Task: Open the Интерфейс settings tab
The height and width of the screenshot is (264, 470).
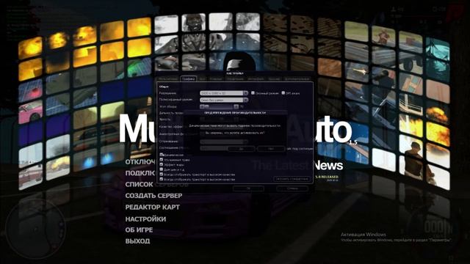Action: [x=256, y=79]
